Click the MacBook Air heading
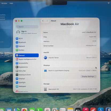The height and width of the screenshot is (111, 111). [x=70, y=24]
